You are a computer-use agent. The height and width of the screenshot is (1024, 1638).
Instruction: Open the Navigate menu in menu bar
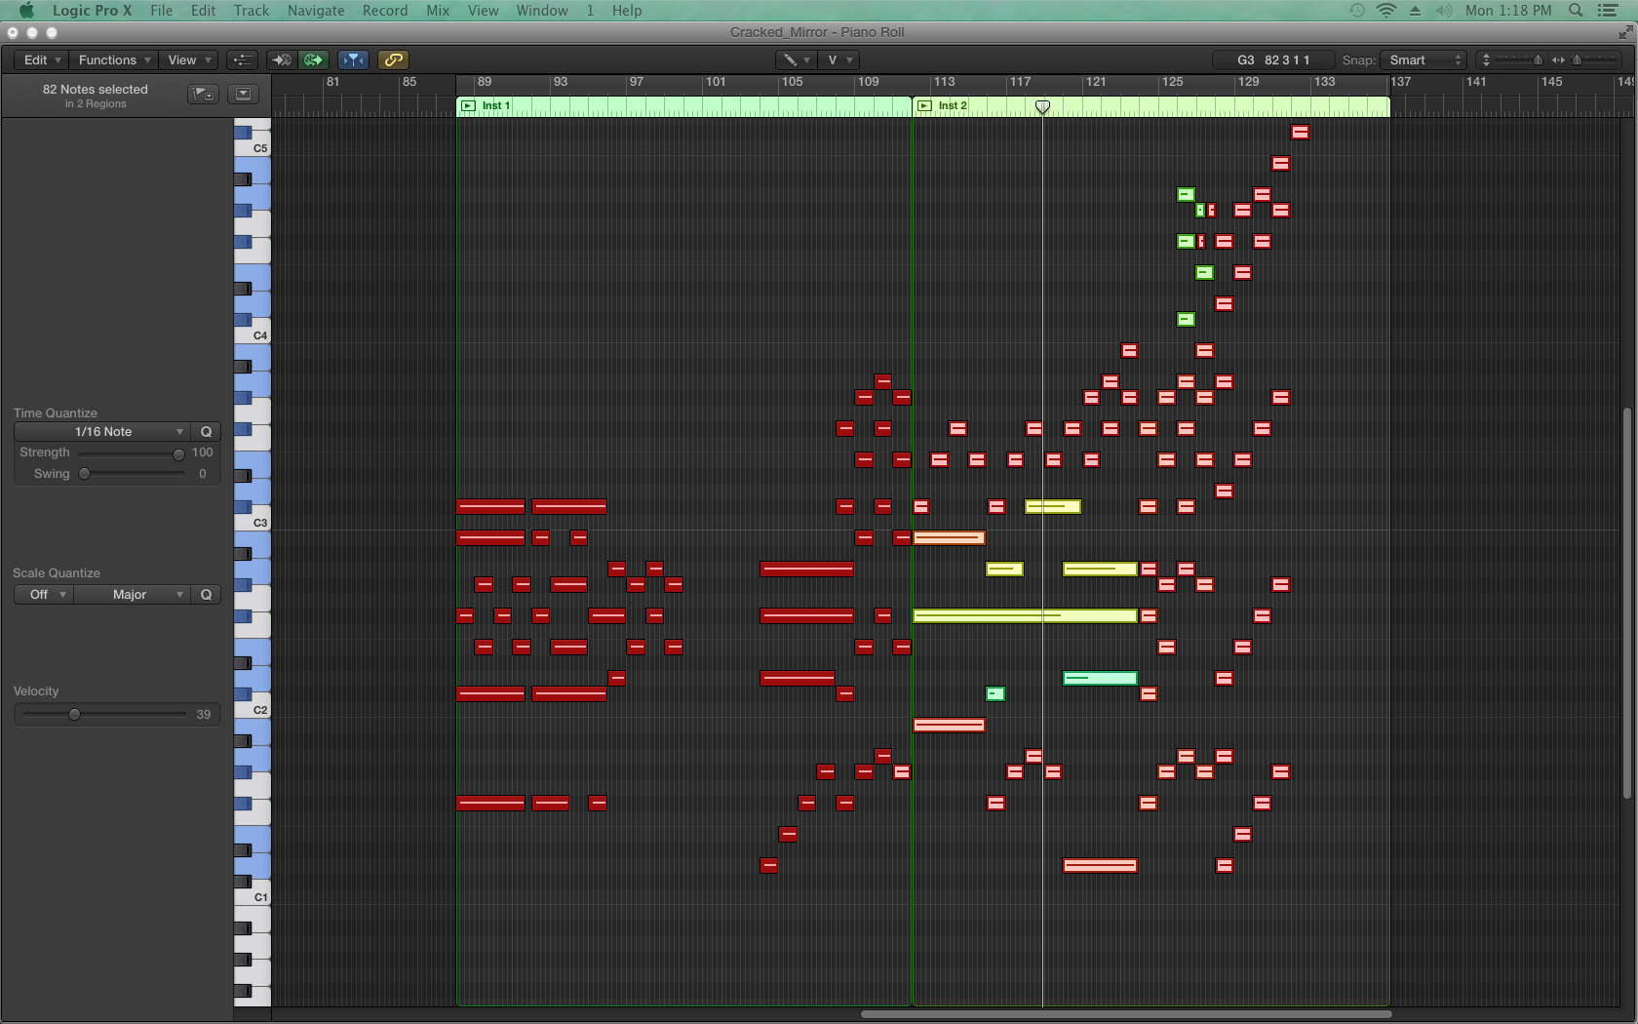tap(316, 11)
